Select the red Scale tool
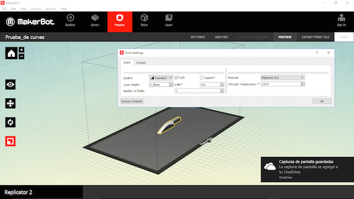 pos(11,142)
